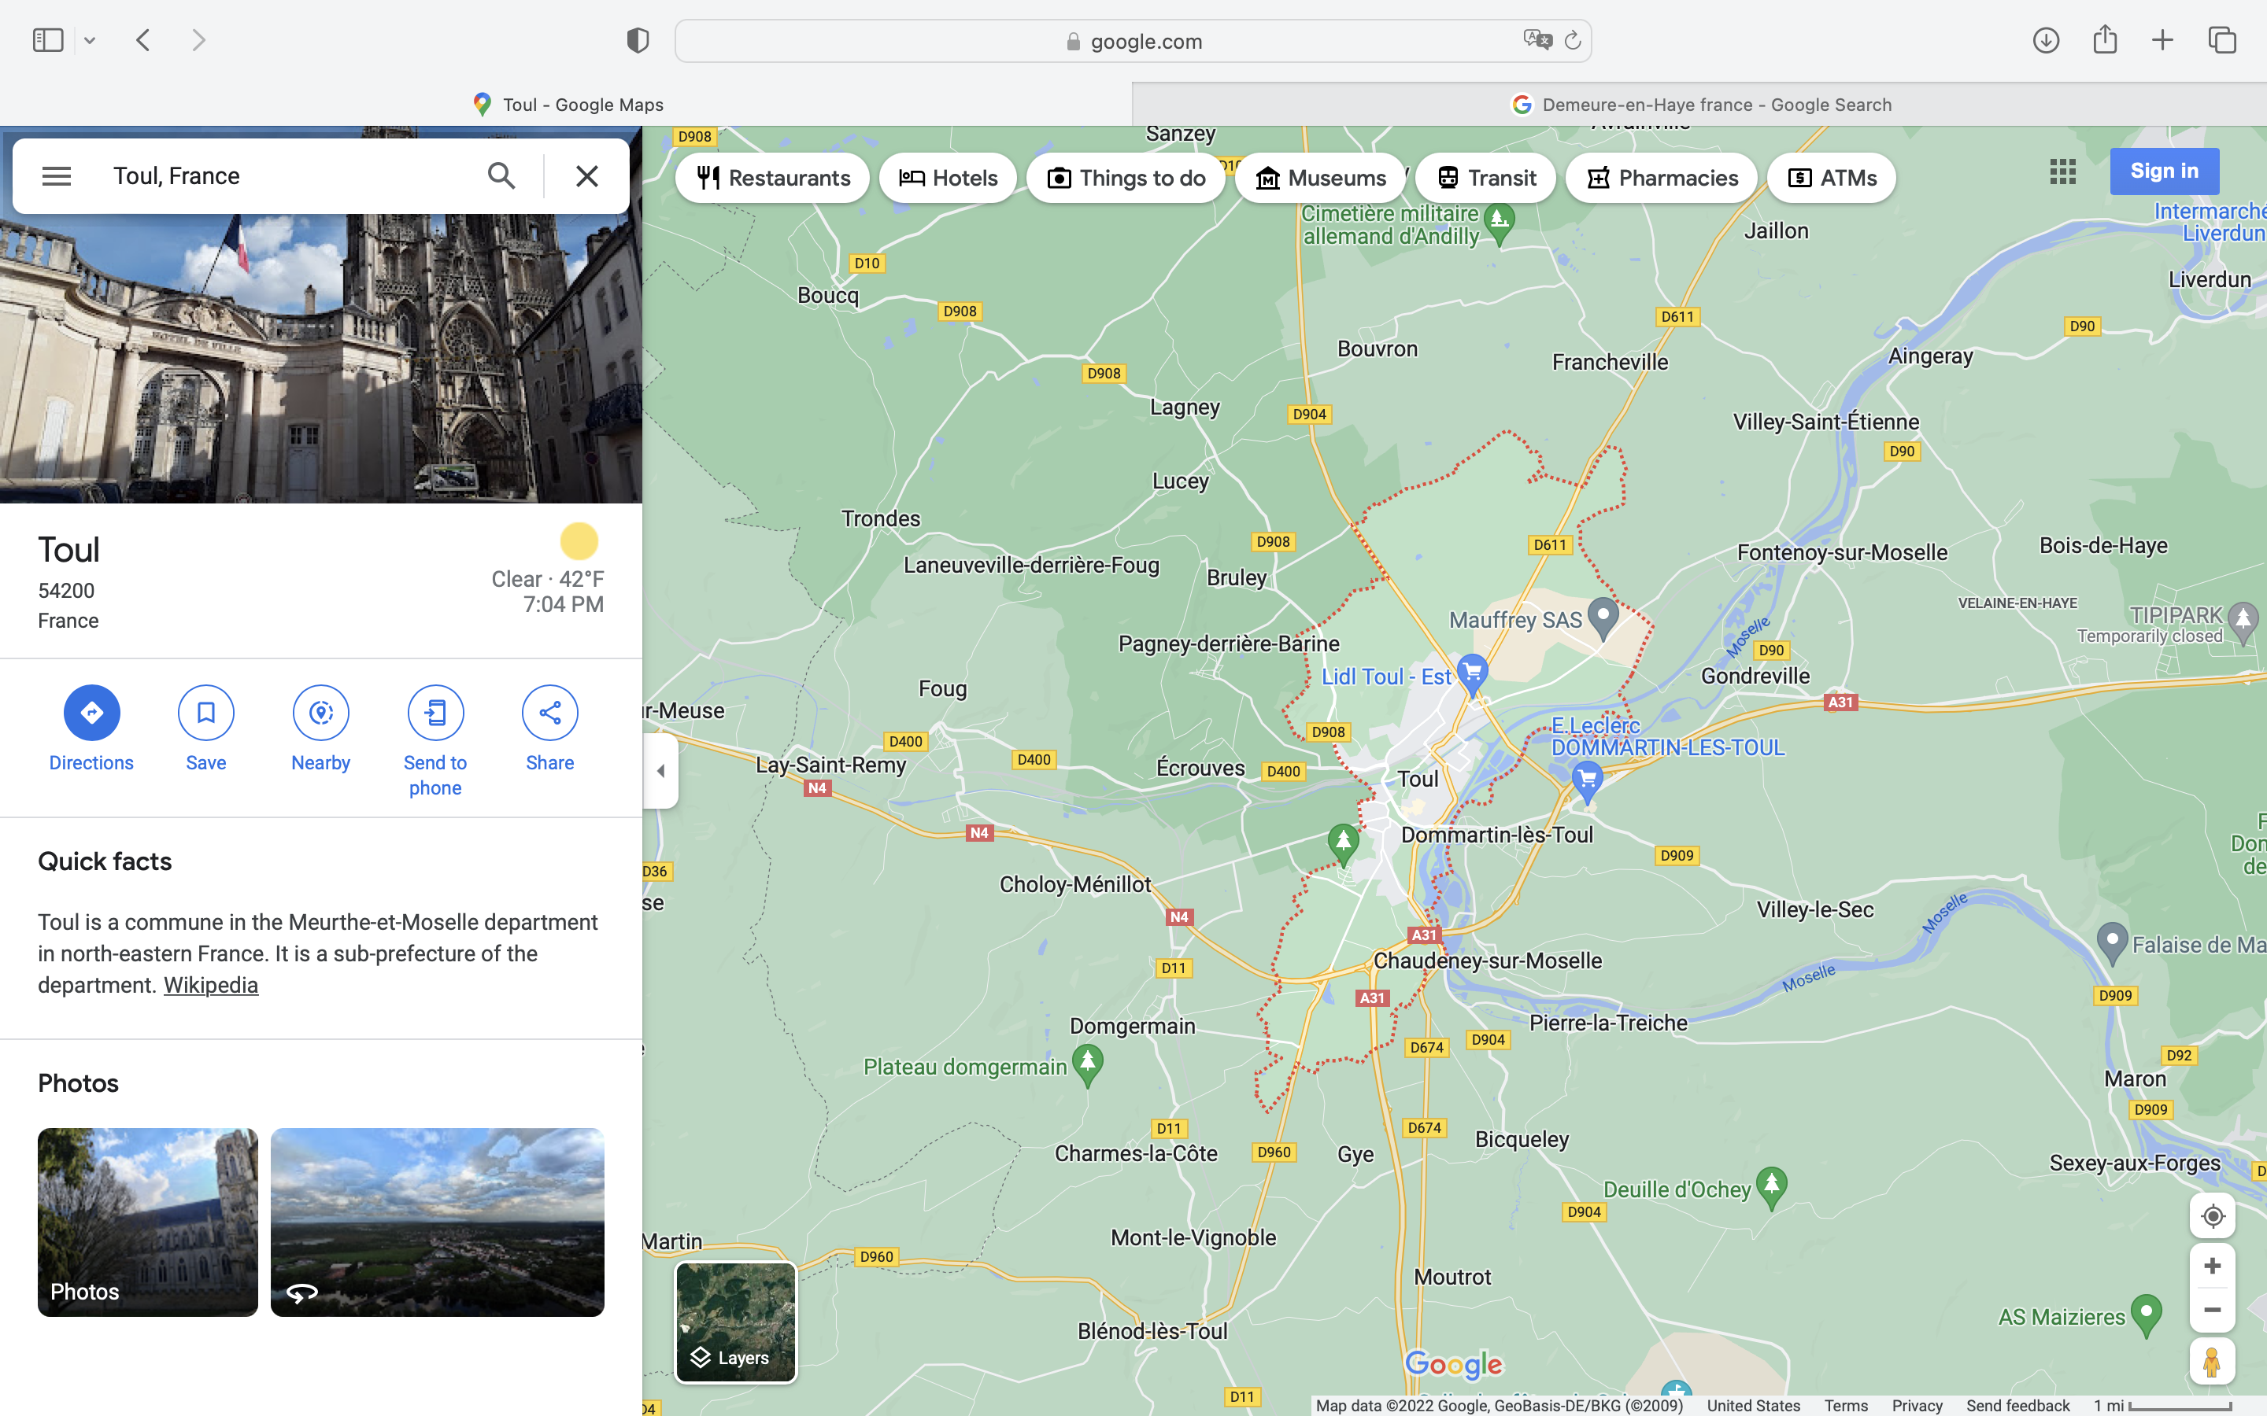Viewport: 2267px width, 1416px height.
Task: Collapse the side panel arrow
Action: coord(660,771)
